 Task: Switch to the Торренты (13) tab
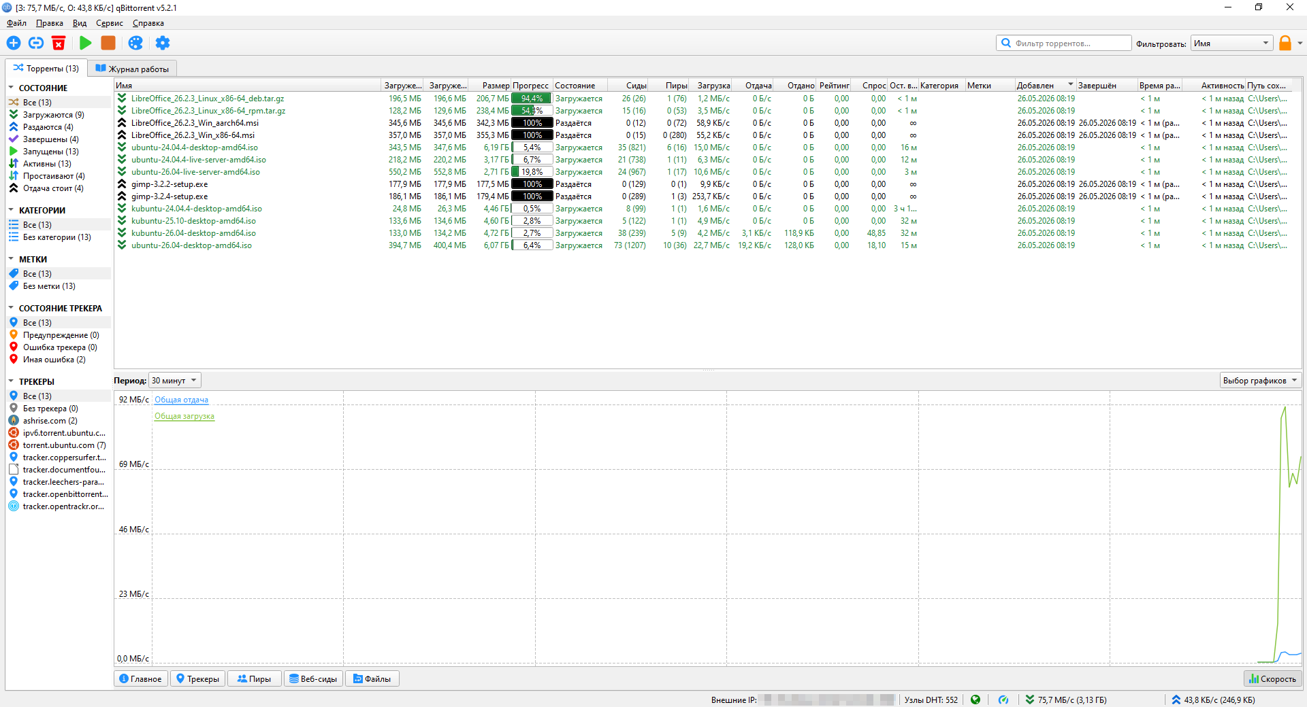coord(46,68)
